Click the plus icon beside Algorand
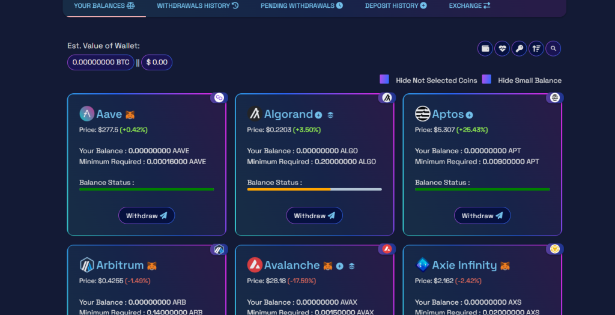Screen dimensions: 615x315 [318, 115]
